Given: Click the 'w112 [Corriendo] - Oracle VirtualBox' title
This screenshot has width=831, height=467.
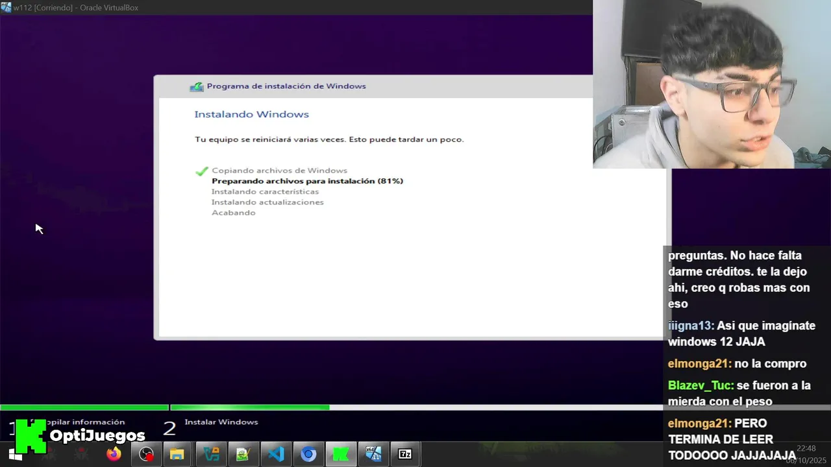Looking at the screenshot, I should [x=76, y=8].
